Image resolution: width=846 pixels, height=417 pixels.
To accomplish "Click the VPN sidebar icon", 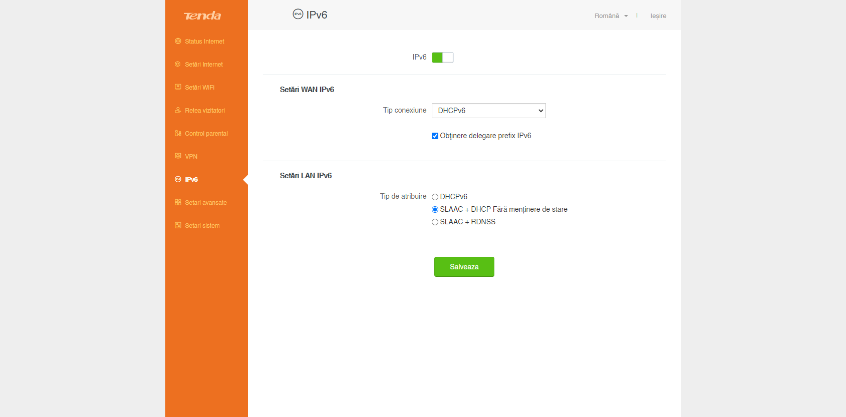I will [x=178, y=156].
